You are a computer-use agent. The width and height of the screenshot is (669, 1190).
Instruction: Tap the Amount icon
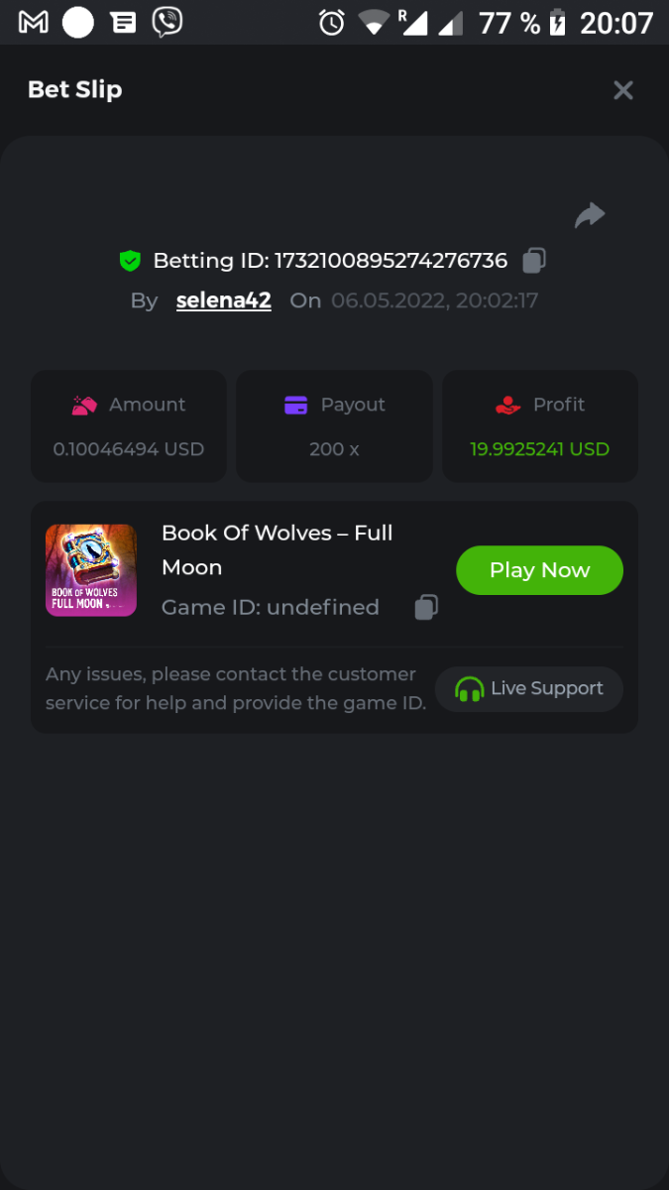coord(84,405)
